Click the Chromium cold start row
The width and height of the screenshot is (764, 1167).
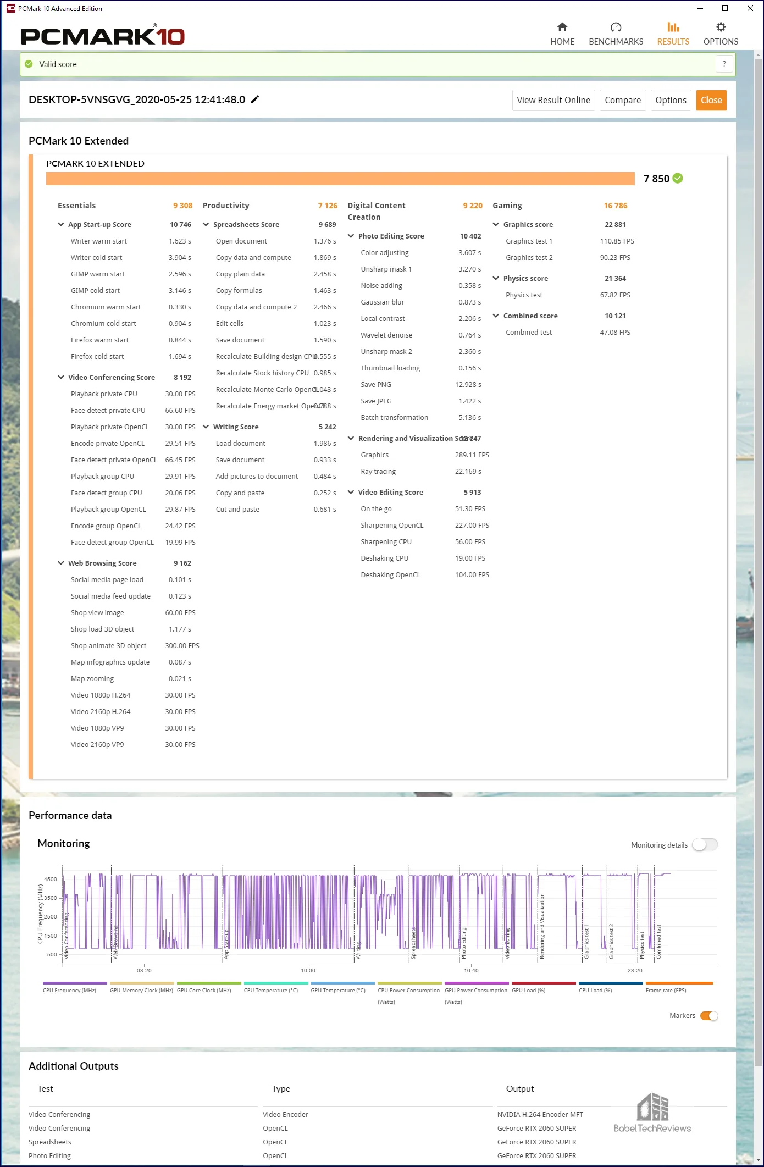131,324
